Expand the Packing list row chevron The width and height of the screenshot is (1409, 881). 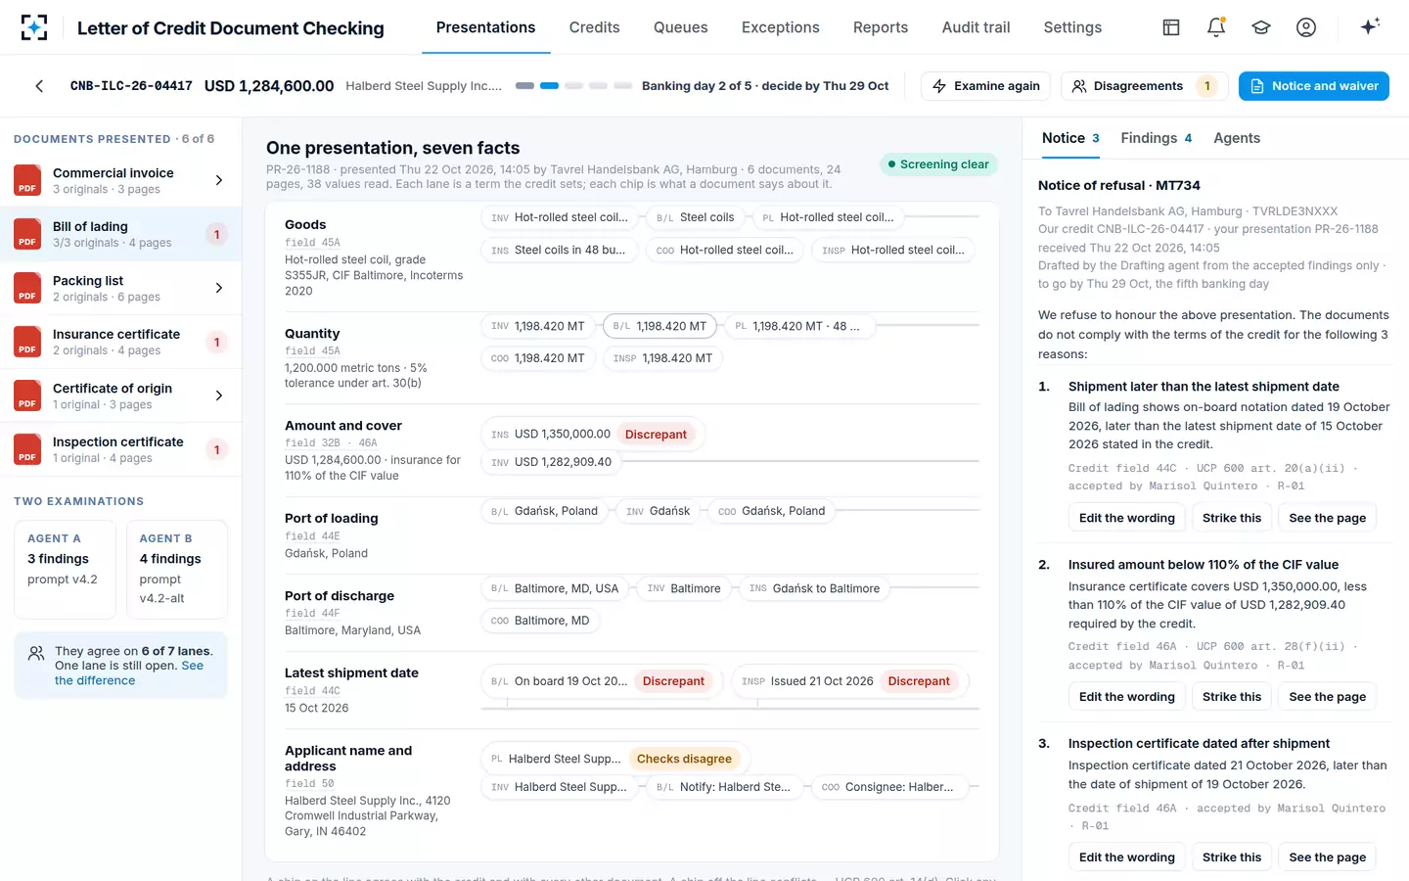(x=218, y=288)
